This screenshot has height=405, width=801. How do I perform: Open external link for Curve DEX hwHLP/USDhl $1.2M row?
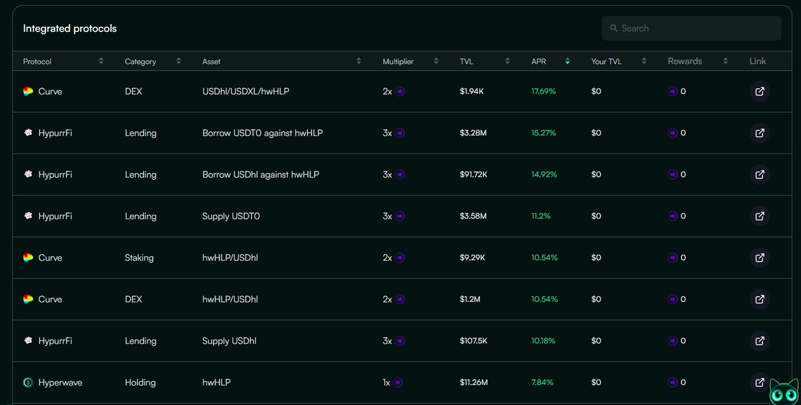point(760,299)
